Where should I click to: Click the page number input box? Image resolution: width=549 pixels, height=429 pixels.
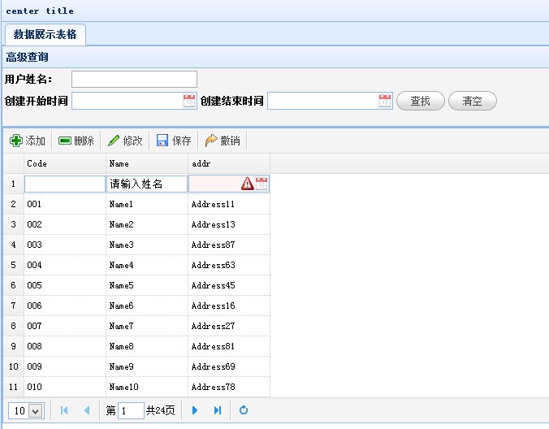coord(131,411)
